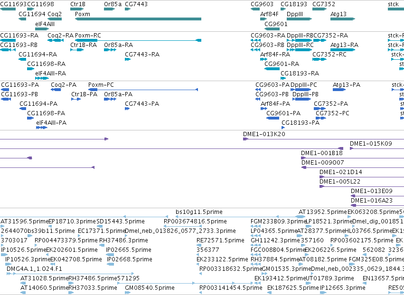Image resolution: width=404 pixels, height=295 pixels.
Task: Select the CG7443-RA transcript
Action: (128, 59)
